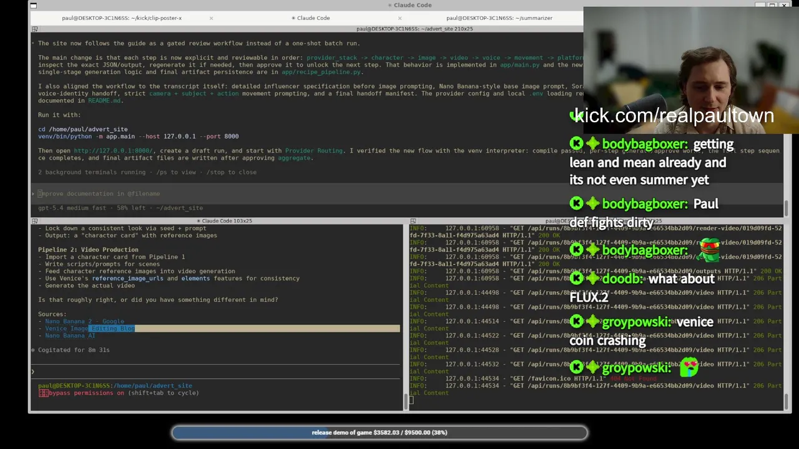The height and width of the screenshot is (449, 799).
Task: Select the Claude Code 103x25 pane title bar
Action: (224, 221)
